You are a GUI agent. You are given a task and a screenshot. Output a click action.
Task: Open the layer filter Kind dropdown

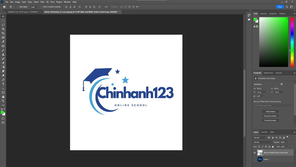[x=260, y=138]
